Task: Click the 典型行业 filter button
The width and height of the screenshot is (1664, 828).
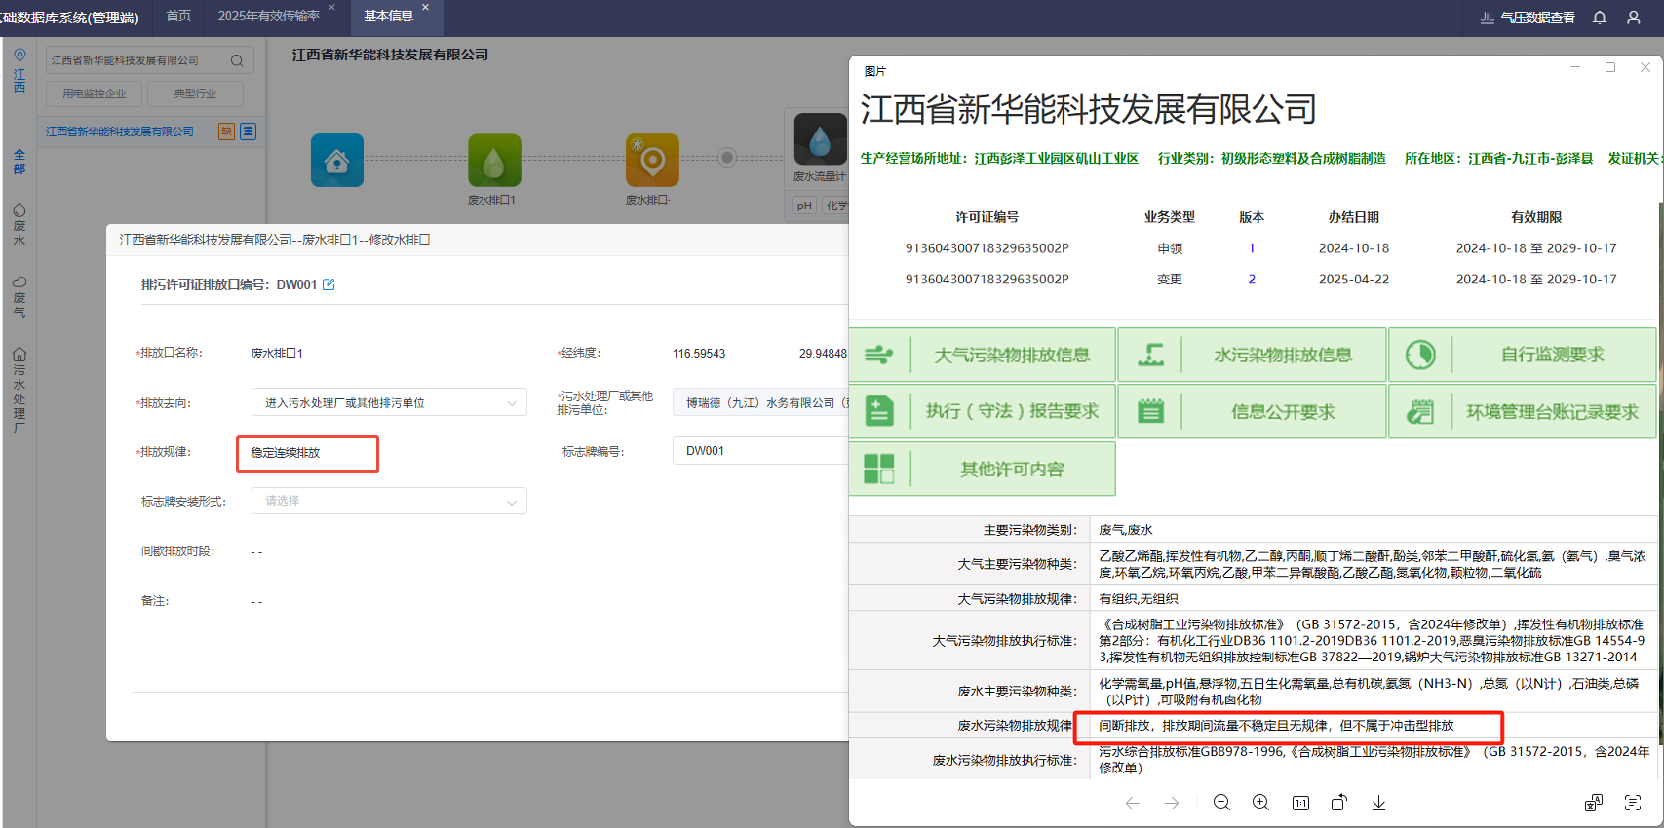Action: pyautogui.click(x=195, y=94)
